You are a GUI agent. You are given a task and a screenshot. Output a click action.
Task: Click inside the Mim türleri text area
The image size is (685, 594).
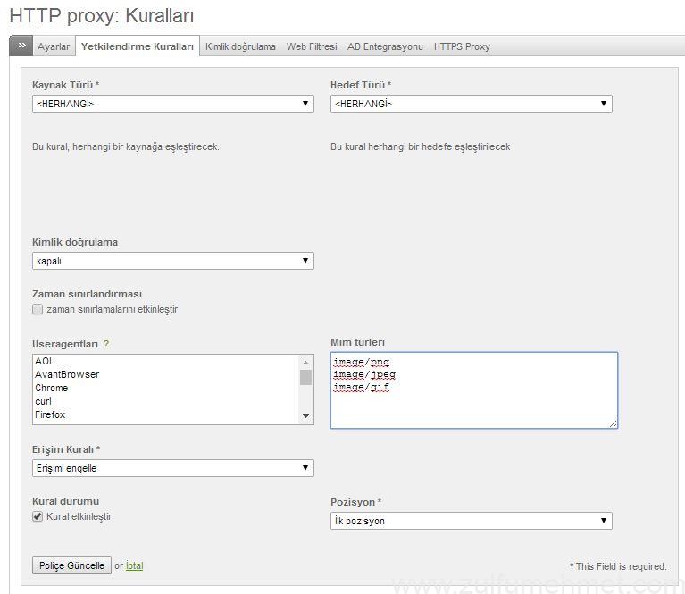tap(474, 390)
